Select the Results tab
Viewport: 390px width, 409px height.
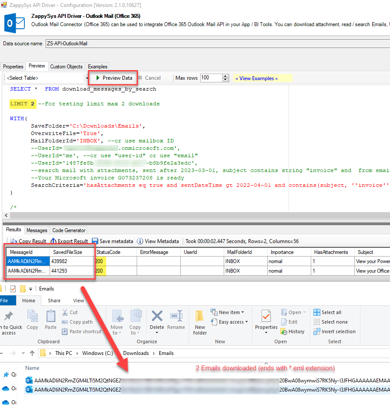click(x=13, y=230)
